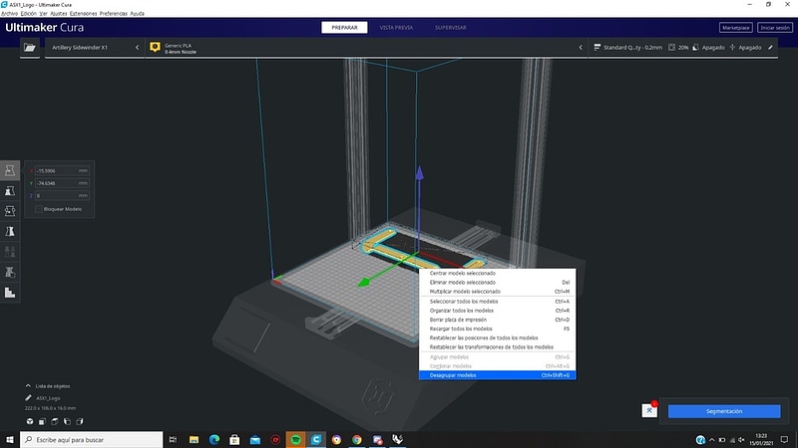Click the X position input field
Image resolution: width=798 pixels, height=448 pixels.
click(x=62, y=170)
